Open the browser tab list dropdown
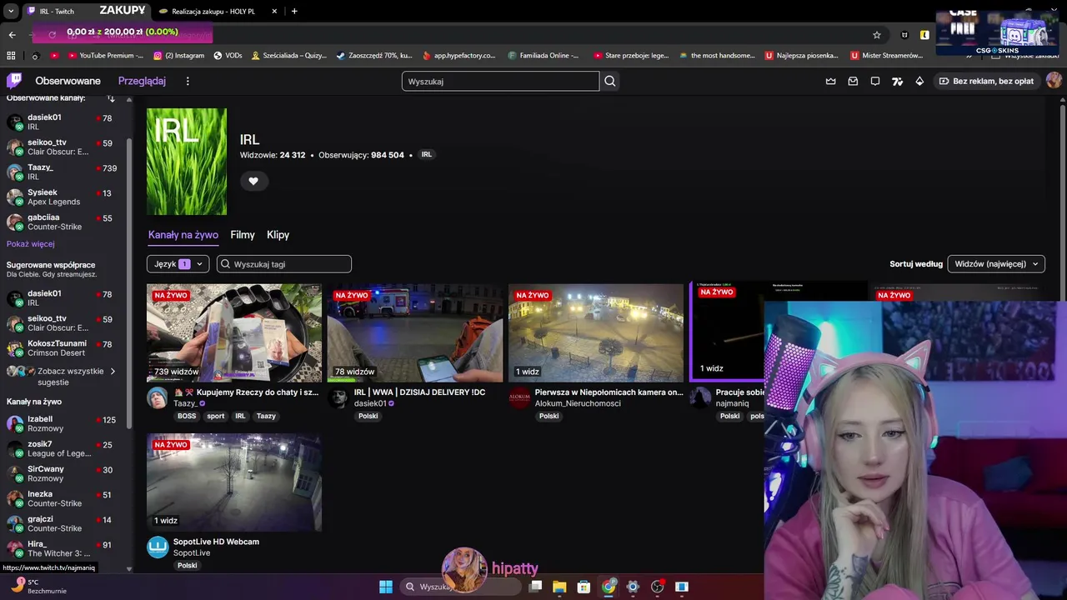Screen dimensions: 1067x600 [x=11, y=11]
